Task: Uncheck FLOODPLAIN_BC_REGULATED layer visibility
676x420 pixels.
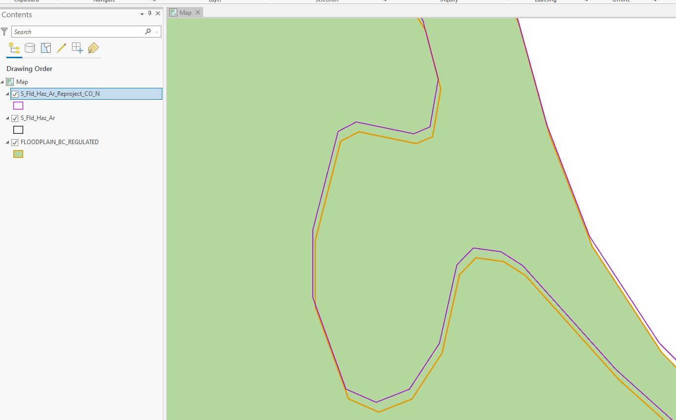Action: [15, 142]
